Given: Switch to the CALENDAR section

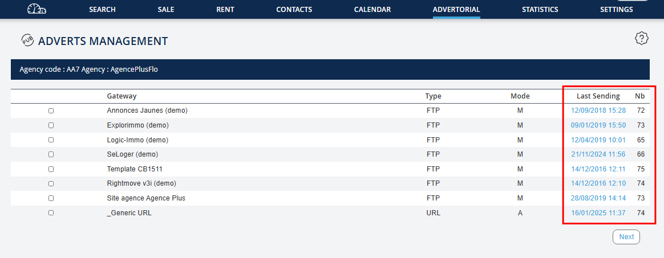Looking at the screenshot, I should 372,10.
